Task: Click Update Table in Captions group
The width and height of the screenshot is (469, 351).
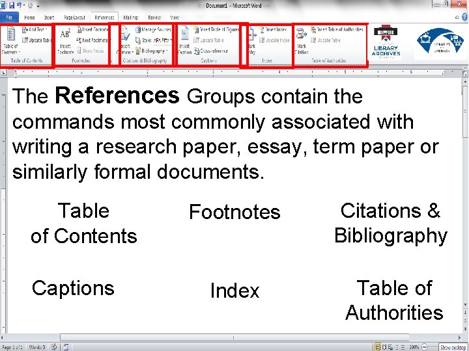Action: [x=209, y=40]
